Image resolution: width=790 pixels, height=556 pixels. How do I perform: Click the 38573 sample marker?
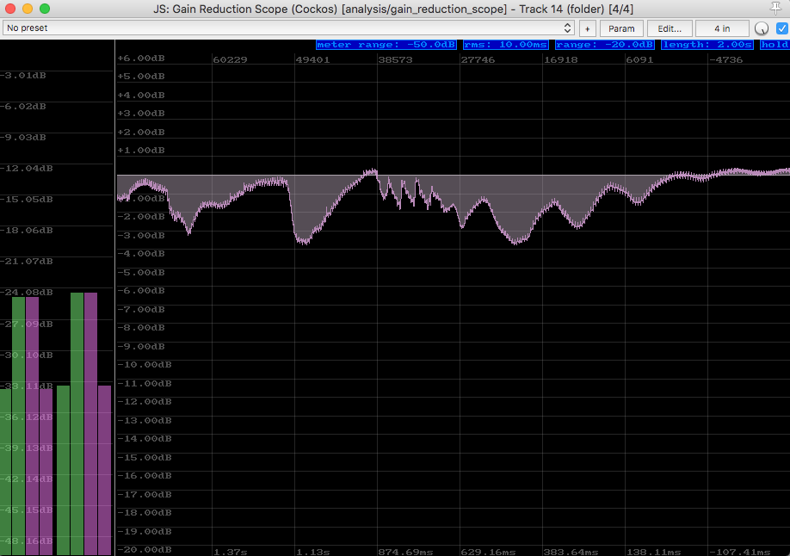coord(395,59)
